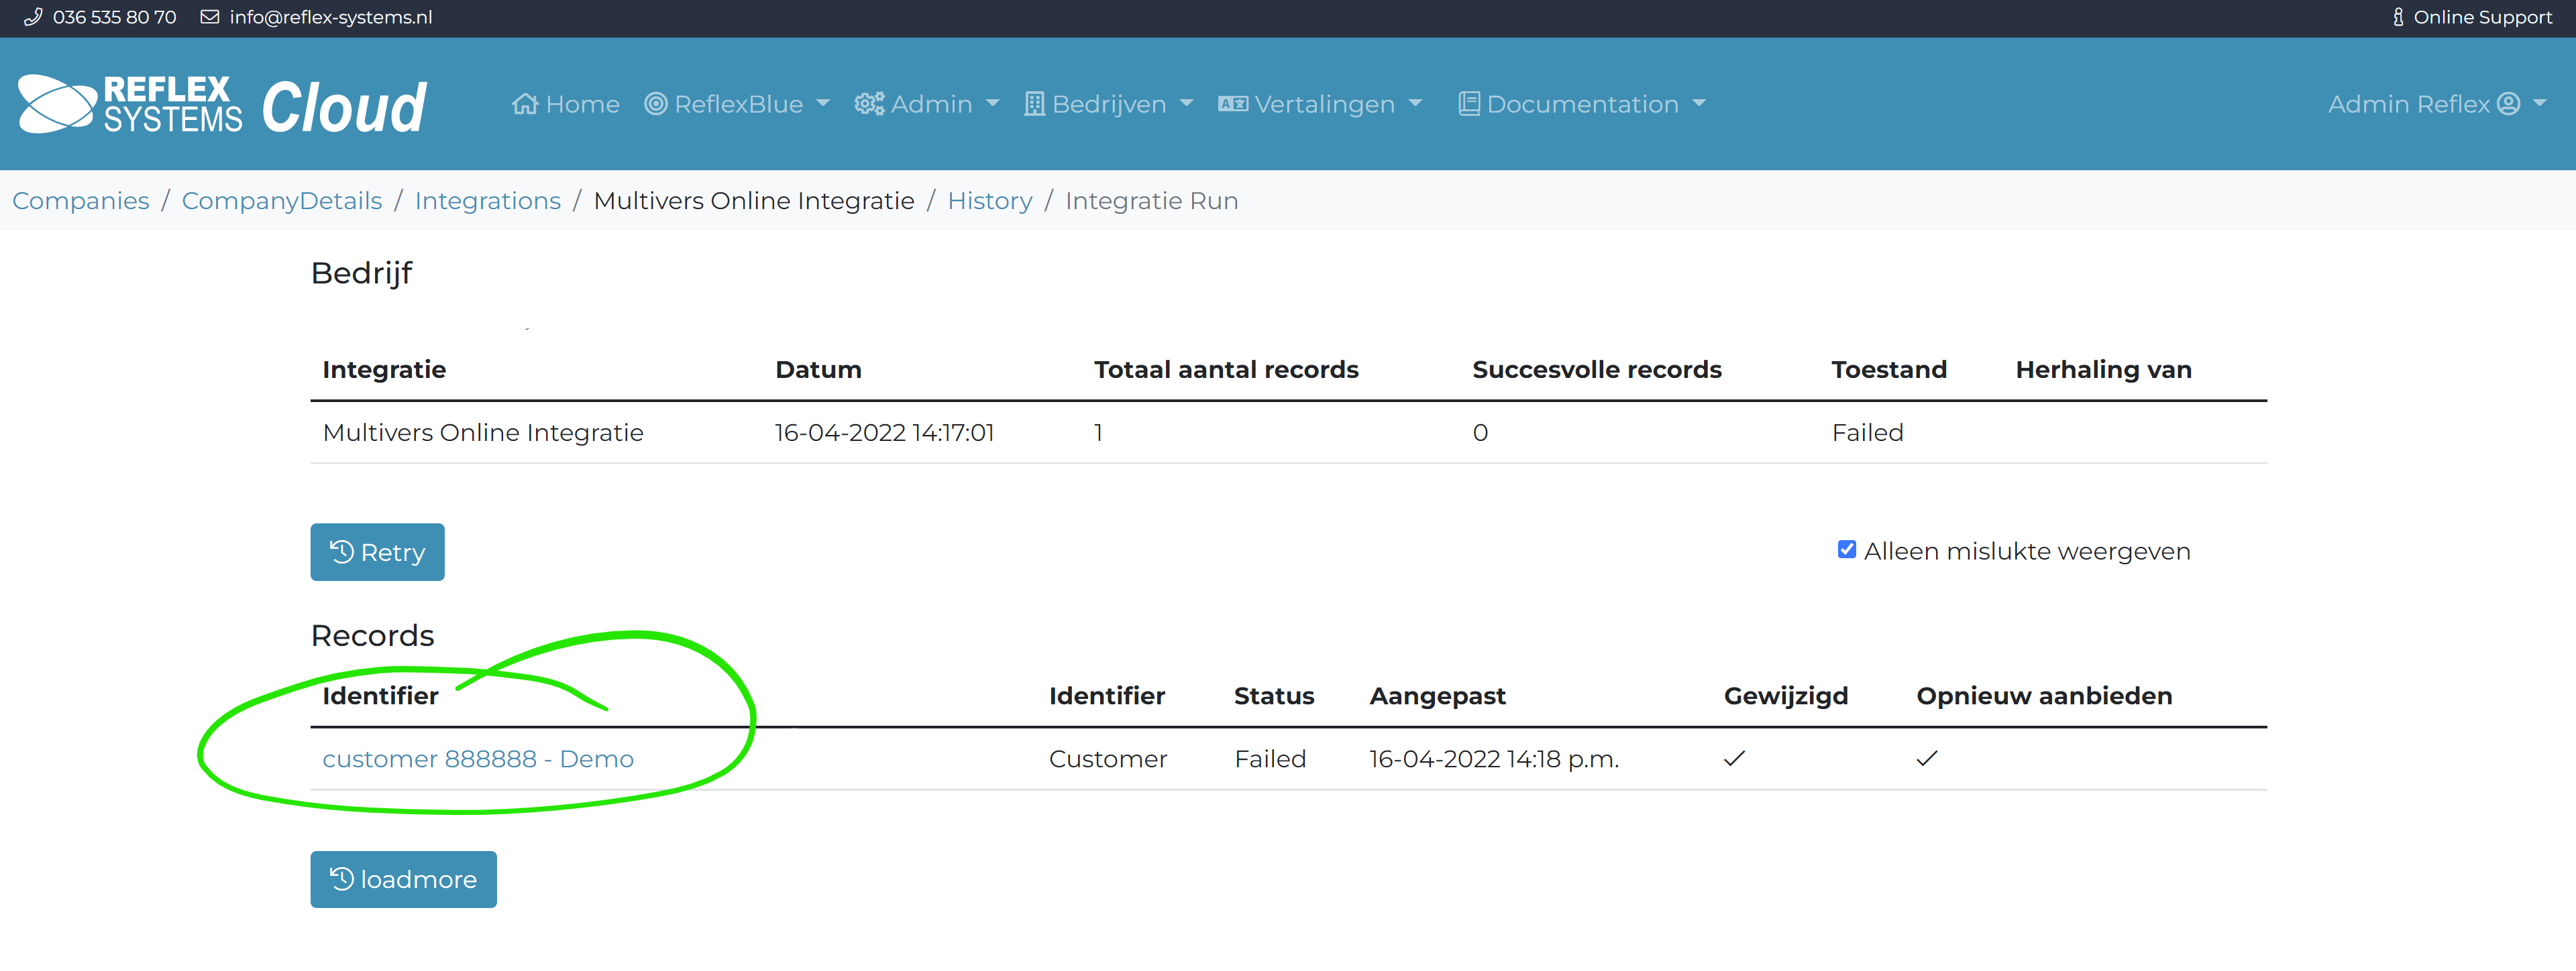Open the Documentation dropdown

tap(1700, 104)
